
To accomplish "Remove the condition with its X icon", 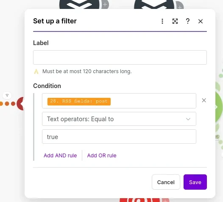I will (x=204, y=100).
